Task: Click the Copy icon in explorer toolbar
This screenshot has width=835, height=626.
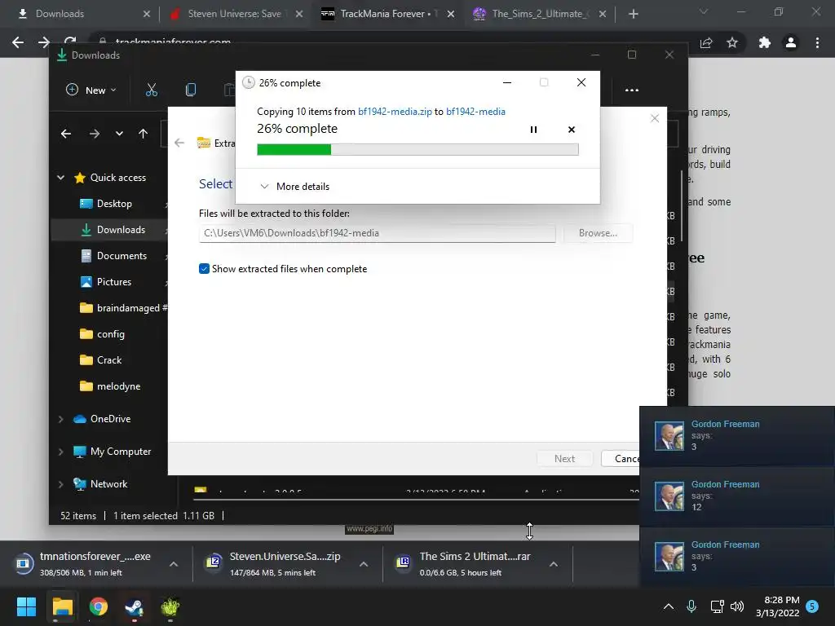Action: [191, 90]
